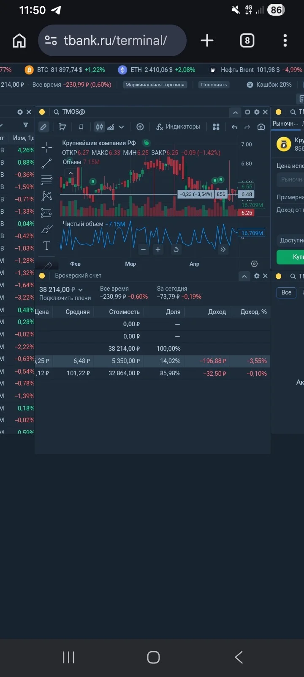The image size is (304, 677).
Task: Open the Индикаторы menu
Action: pyautogui.click(x=178, y=127)
